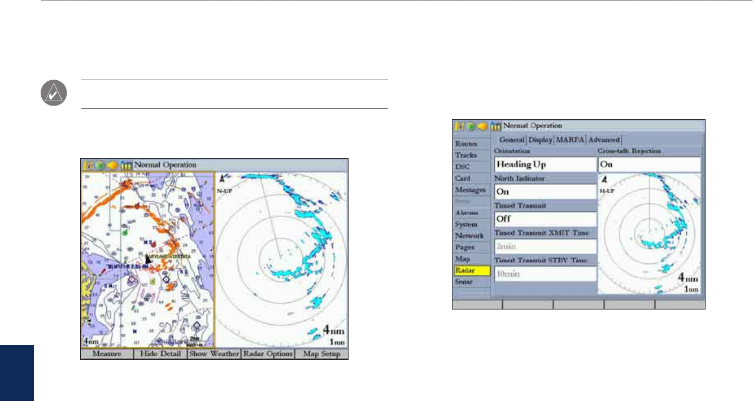Select Network in the side menu
The image size is (753, 401).
(x=471, y=236)
